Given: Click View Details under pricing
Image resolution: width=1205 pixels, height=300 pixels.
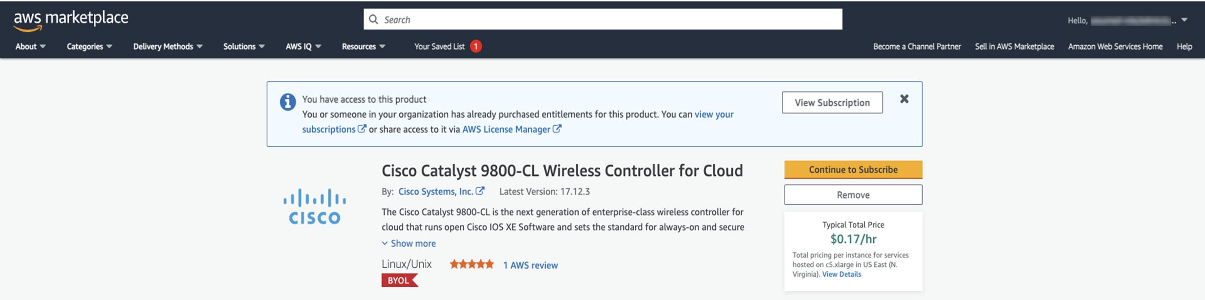Looking at the screenshot, I should pos(841,274).
